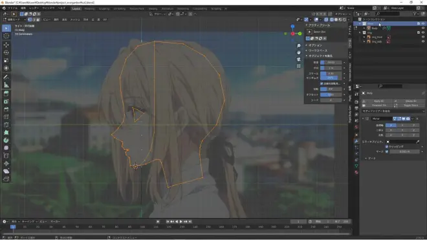Hide Body object via eye icon
Screen dimensions: 427x240
(423, 28)
